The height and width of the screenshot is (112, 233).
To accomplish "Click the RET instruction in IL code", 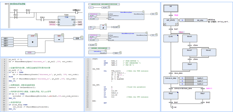I will (x=105, y=103).
